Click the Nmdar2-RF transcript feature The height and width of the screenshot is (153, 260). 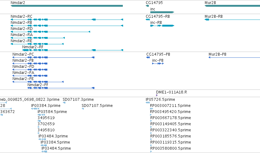pyautogui.click(x=73, y=50)
